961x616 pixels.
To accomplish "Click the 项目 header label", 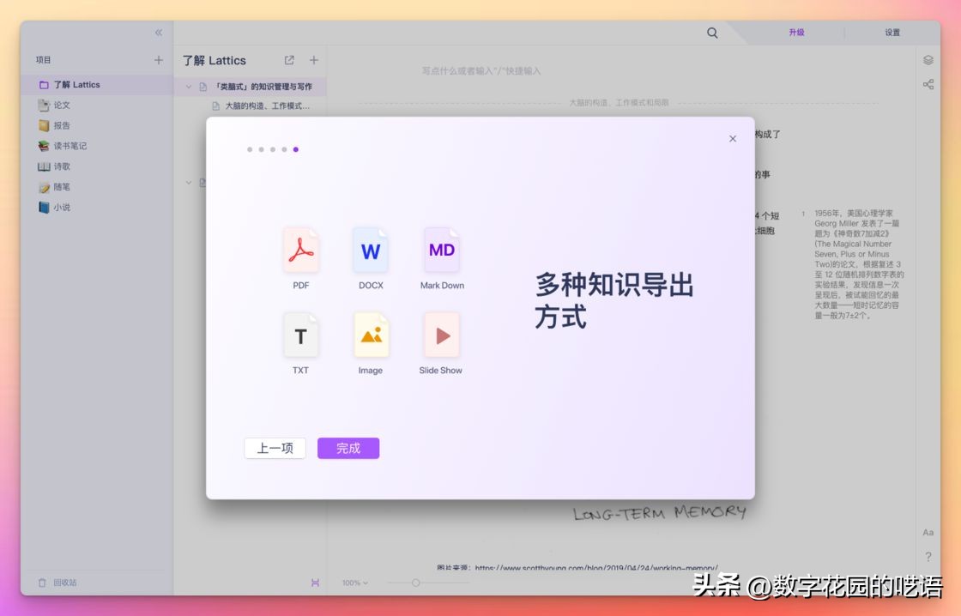I will click(x=43, y=60).
